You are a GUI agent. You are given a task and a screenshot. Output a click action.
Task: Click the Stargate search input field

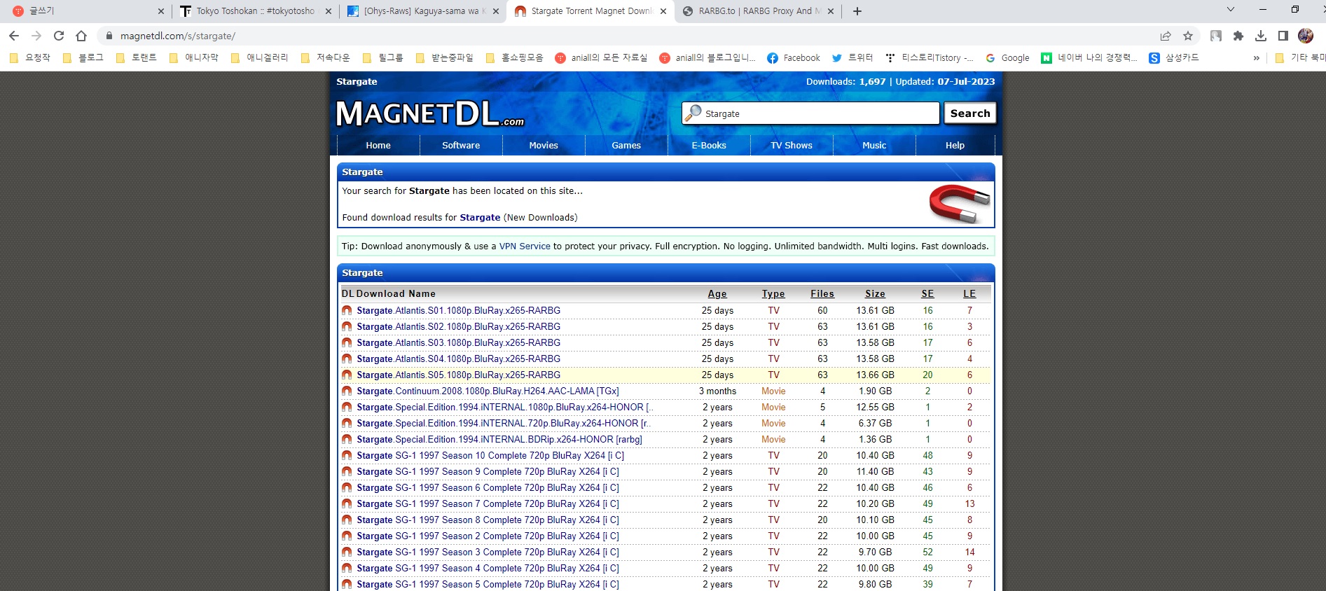click(810, 113)
